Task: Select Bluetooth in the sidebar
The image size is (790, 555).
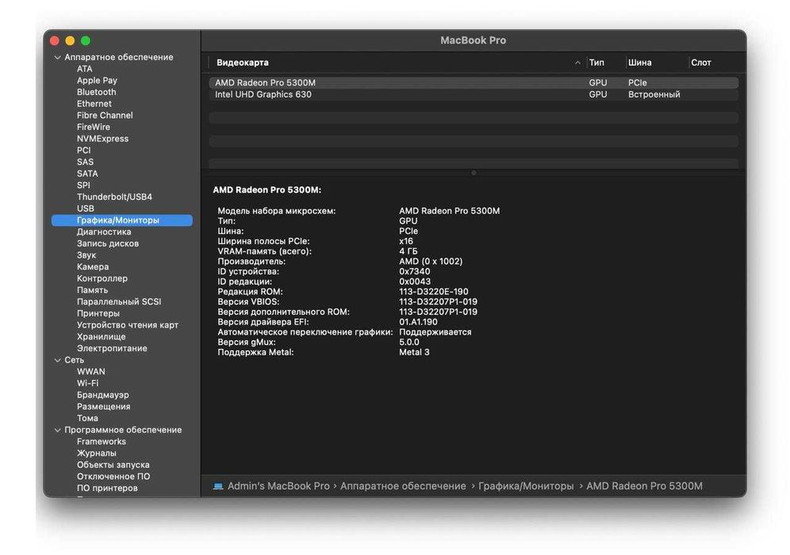Action: (96, 92)
